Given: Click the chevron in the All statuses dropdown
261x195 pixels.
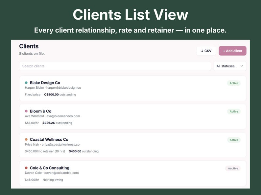Looking at the screenshot, I should (x=242, y=66).
